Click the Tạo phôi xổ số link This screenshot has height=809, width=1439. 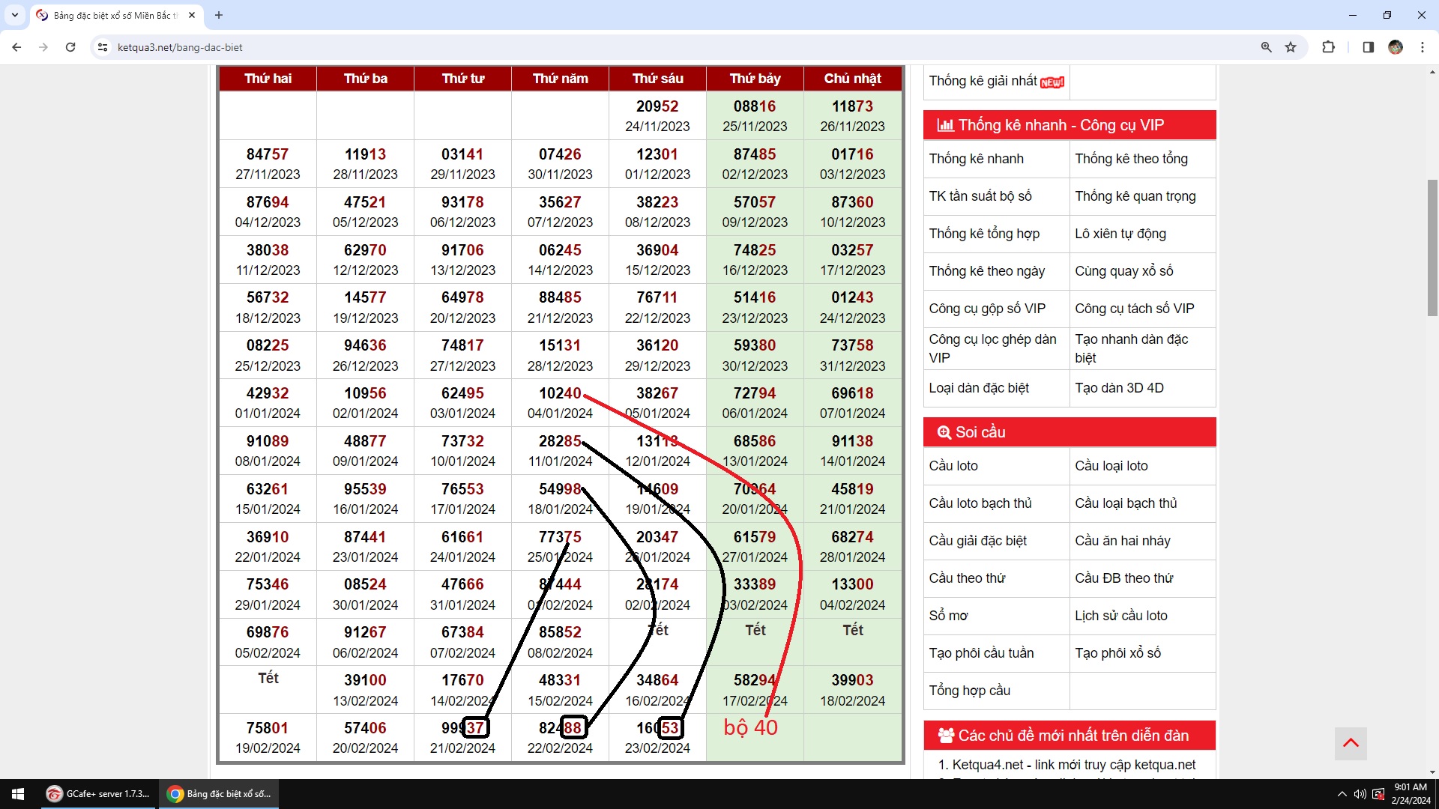[1117, 653]
